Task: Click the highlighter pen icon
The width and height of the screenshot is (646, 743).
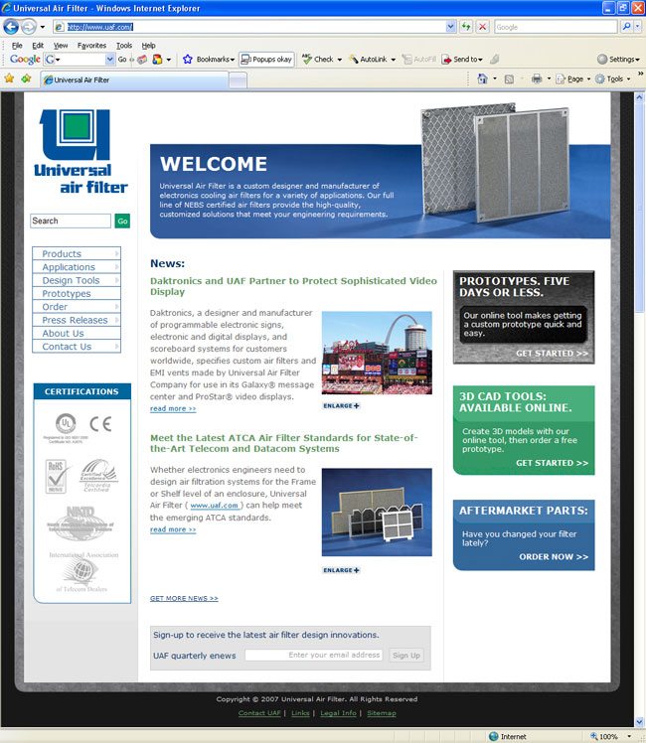Action: point(494,60)
